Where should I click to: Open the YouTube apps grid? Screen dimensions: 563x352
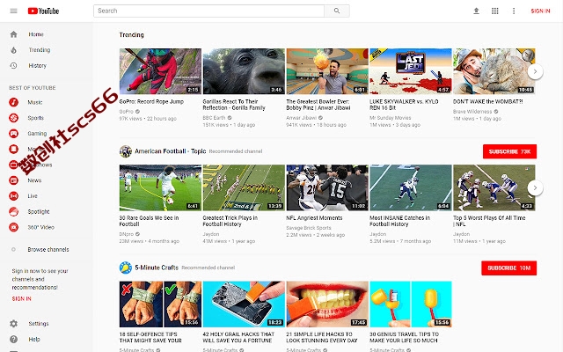(x=494, y=11)
